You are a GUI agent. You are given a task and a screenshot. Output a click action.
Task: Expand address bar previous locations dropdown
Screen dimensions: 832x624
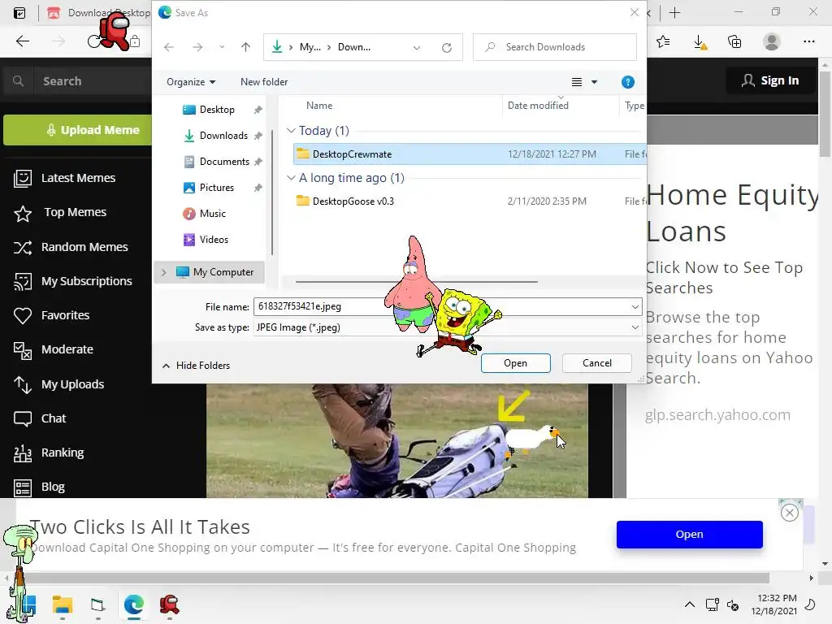[417, 47]
